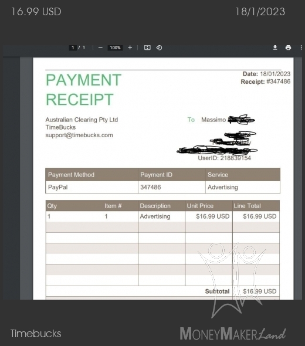
Task: Click the Receipt: #347486 text
Action: [x=266, y=82]
